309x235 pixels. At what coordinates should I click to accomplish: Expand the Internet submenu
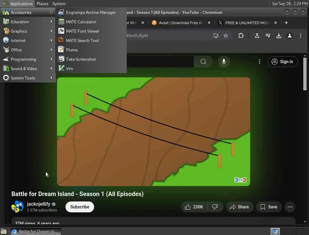28,40
